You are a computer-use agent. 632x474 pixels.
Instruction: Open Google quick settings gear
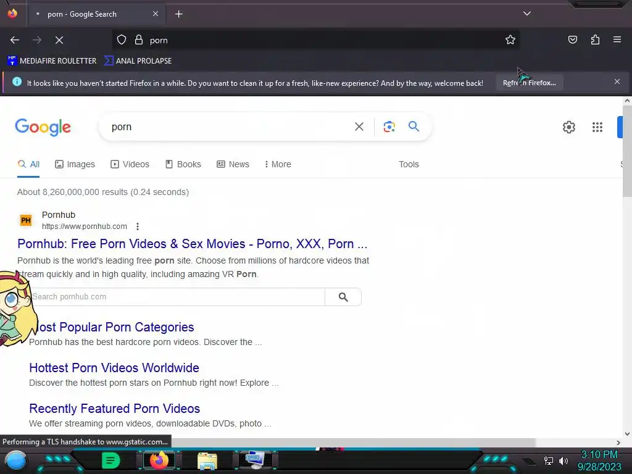(x=568, y=127)
